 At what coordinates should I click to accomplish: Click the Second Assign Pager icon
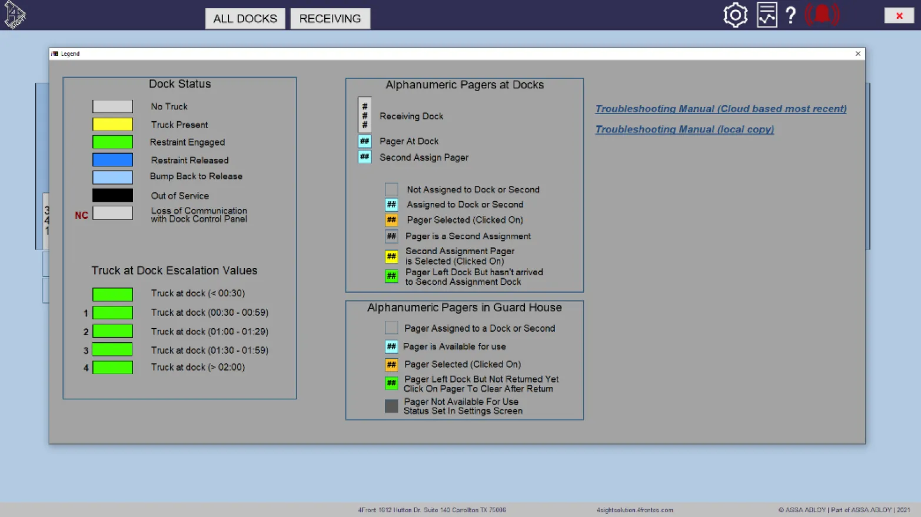(365, 157)
